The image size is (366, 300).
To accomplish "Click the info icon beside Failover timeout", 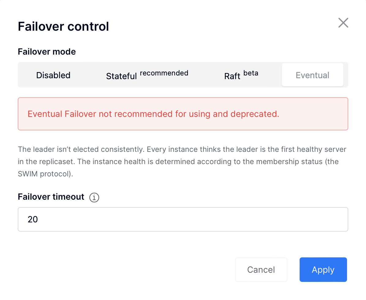I will pyautogui.click(x=94, y=197).
